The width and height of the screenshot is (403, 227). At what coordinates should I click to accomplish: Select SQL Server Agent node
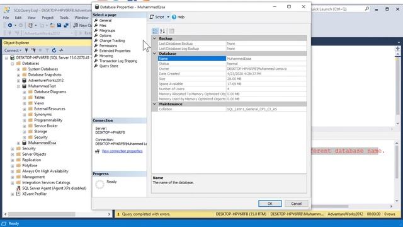54,188
